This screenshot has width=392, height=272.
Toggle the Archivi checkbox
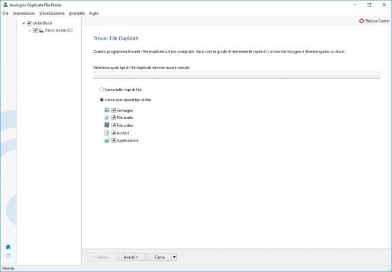pos(114,133)
